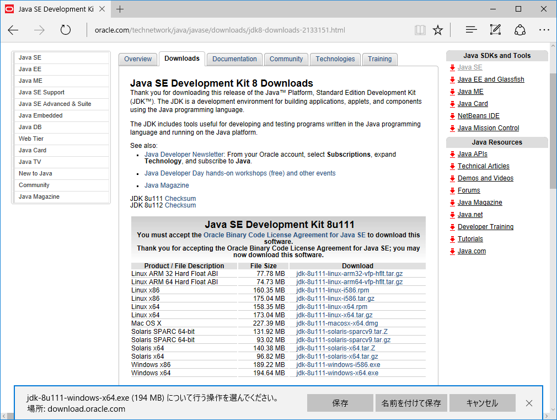Open Developer Training link

pos(485,227)
